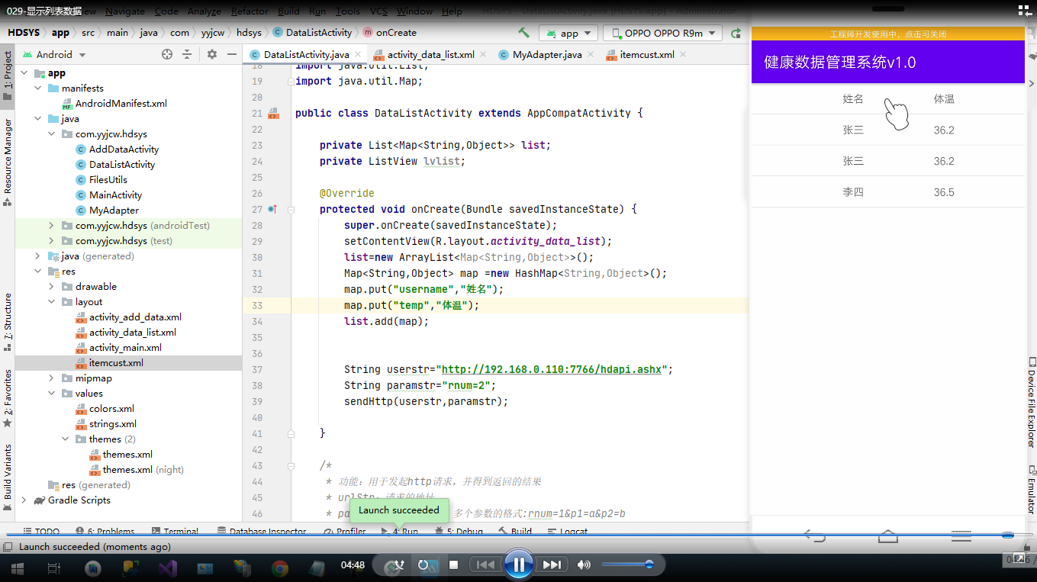The image size is (1037, 582).
Task: Open the OPPO OPPO R9m device dropdown
Action: tap(662, 34)
